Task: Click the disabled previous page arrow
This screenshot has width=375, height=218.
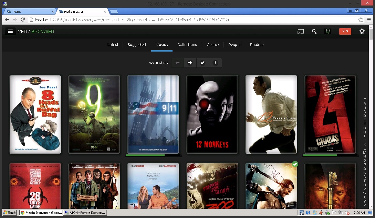Action: [x=177, y=63]
